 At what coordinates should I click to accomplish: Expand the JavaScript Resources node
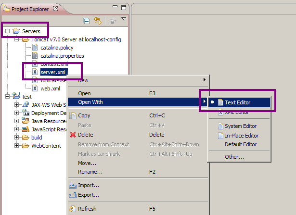17,129
